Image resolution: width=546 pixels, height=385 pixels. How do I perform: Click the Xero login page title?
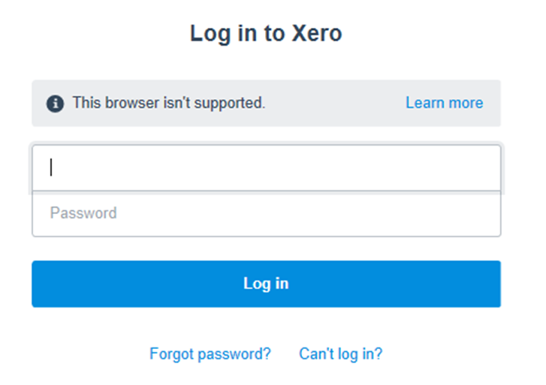266,33
